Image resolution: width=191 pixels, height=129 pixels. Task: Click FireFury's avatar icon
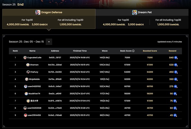coord(28,72)
